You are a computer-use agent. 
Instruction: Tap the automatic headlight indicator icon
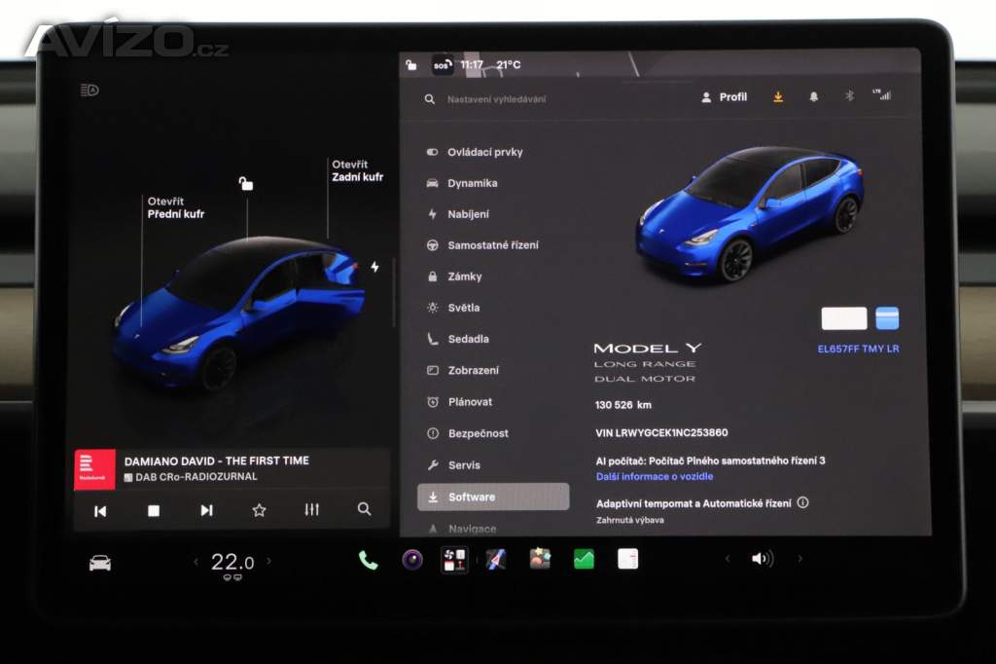tap(89, 91)
